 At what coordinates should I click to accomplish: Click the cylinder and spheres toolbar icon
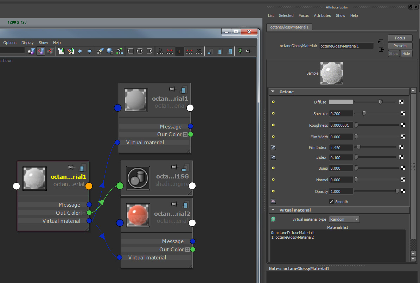tap(31, 51)
